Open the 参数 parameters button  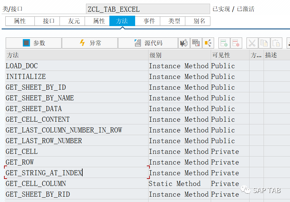point(34,43)
